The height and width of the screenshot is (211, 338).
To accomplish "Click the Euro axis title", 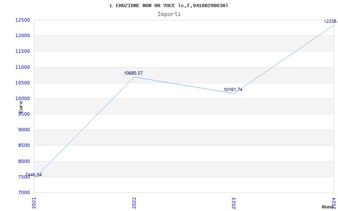I will point(21,107).
